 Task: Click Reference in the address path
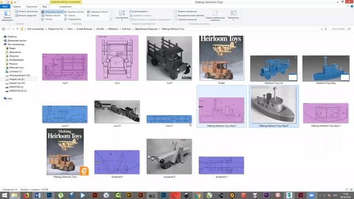tap(113, 29)
